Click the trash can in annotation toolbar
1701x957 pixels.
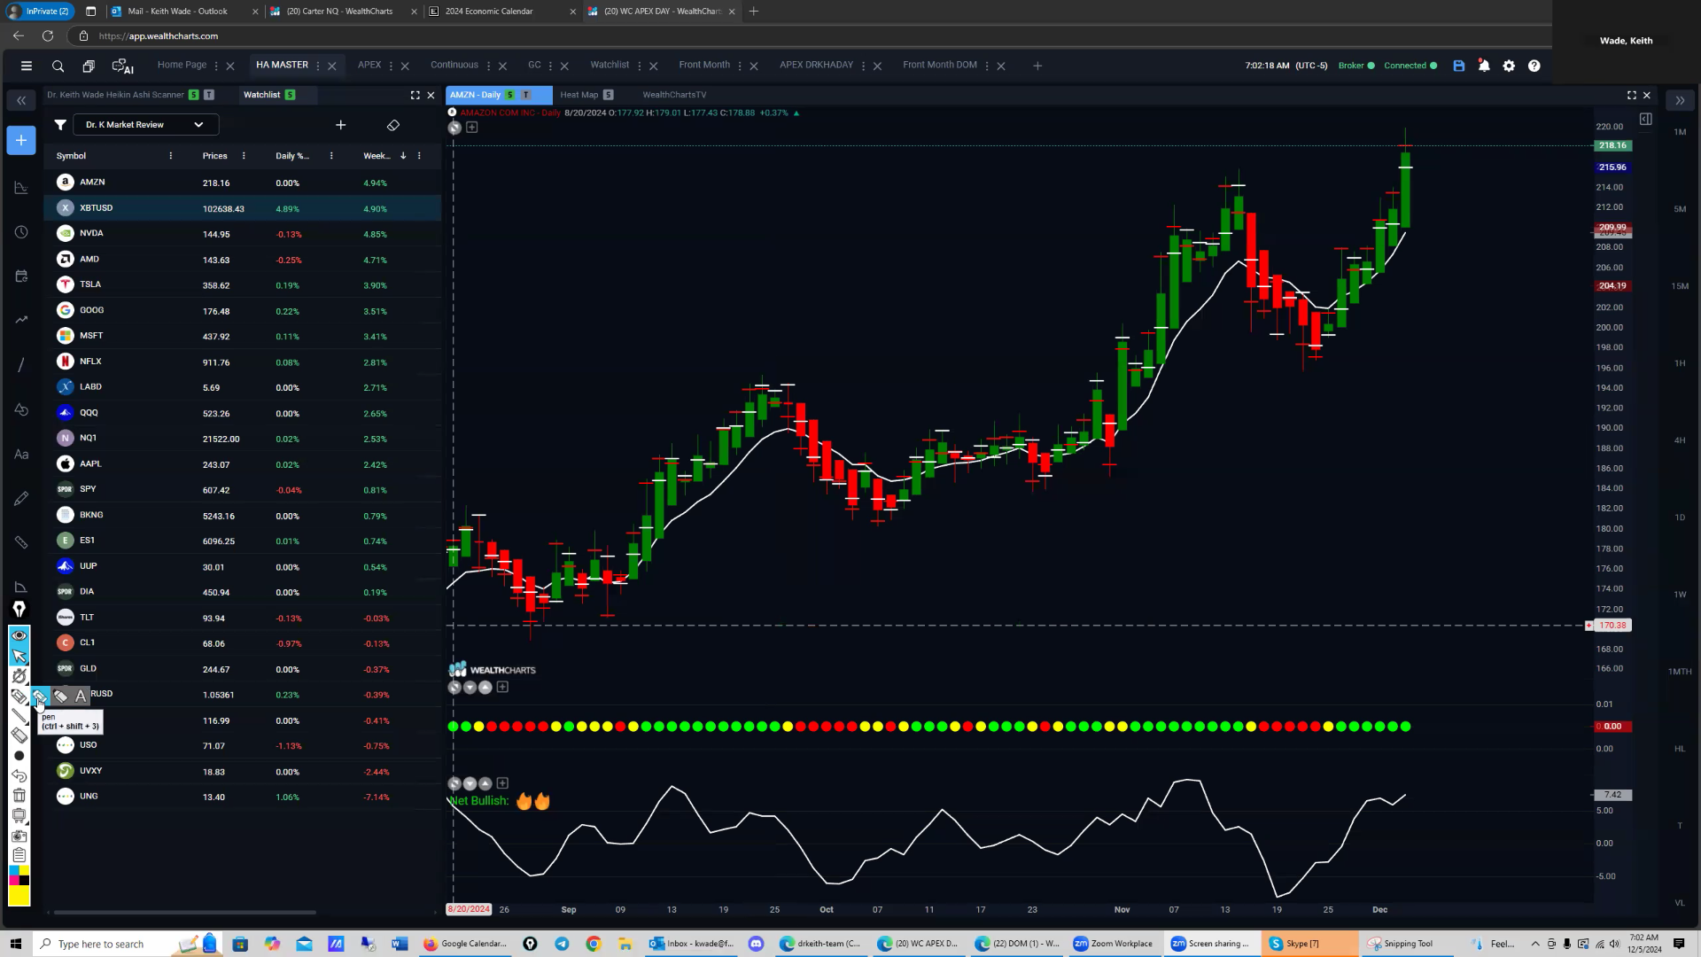[x=19, y=796]
